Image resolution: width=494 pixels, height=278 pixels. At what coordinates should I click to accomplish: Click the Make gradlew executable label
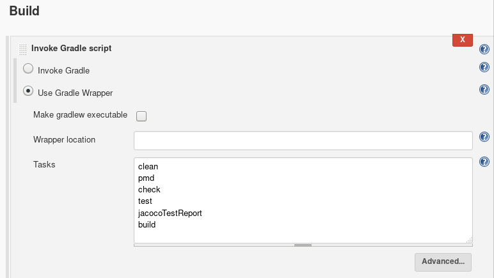[81, 115]
